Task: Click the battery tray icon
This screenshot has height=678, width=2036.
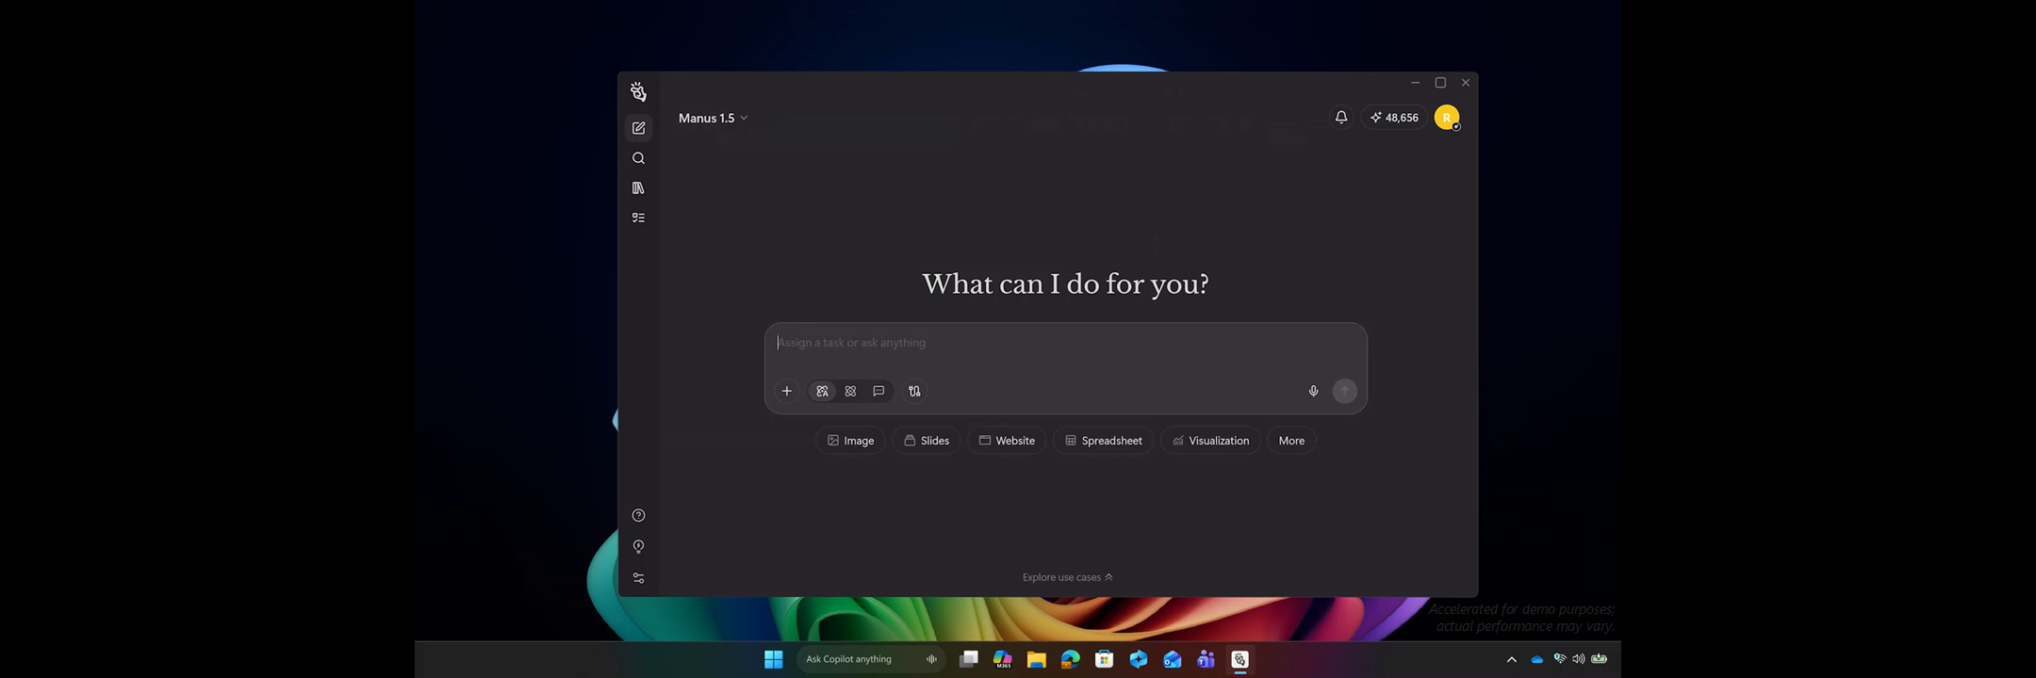Action: [x=1599, y=659]
